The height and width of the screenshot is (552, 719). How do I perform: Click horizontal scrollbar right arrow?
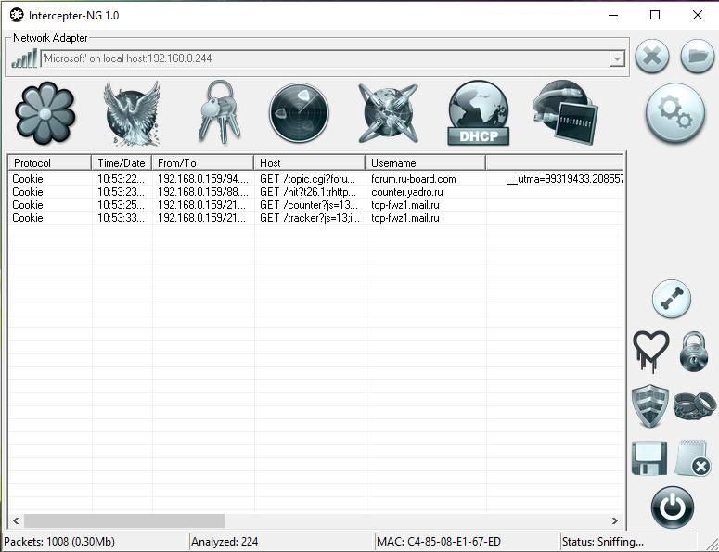click(615, 520)
